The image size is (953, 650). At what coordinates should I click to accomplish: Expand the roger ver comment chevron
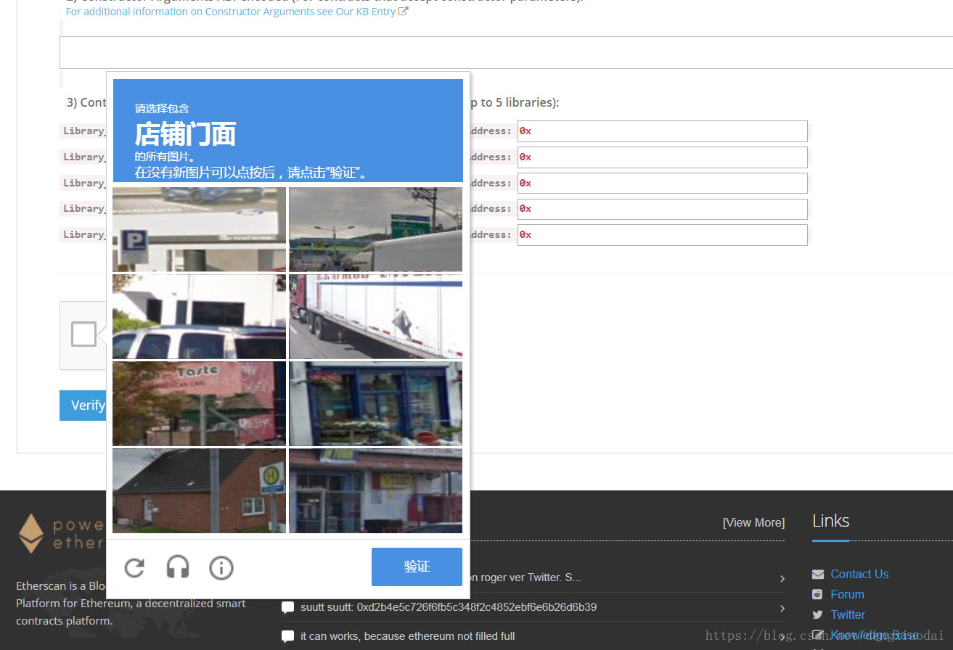pyautogui.click(x=782, y=578)
